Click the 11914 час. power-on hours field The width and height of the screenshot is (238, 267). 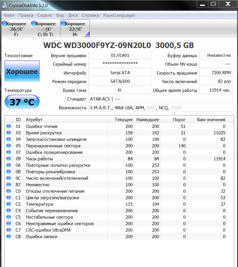tap(216, 90)
